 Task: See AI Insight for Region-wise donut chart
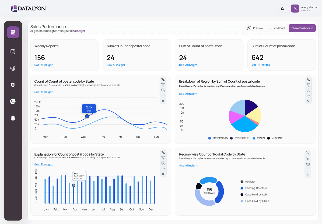tap(188, 166)
